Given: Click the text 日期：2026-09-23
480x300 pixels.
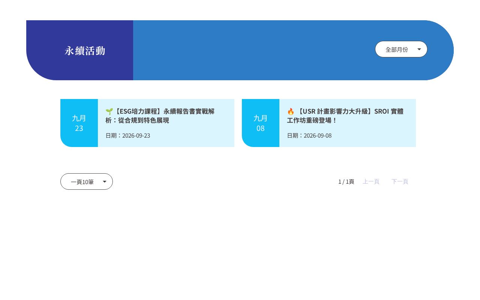Looking at the screenshot, I should 128,135.
